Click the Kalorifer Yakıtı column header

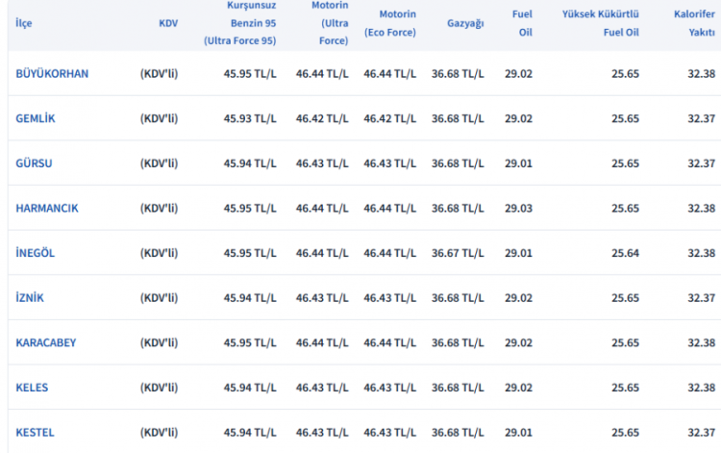click(x=693, y=22)
